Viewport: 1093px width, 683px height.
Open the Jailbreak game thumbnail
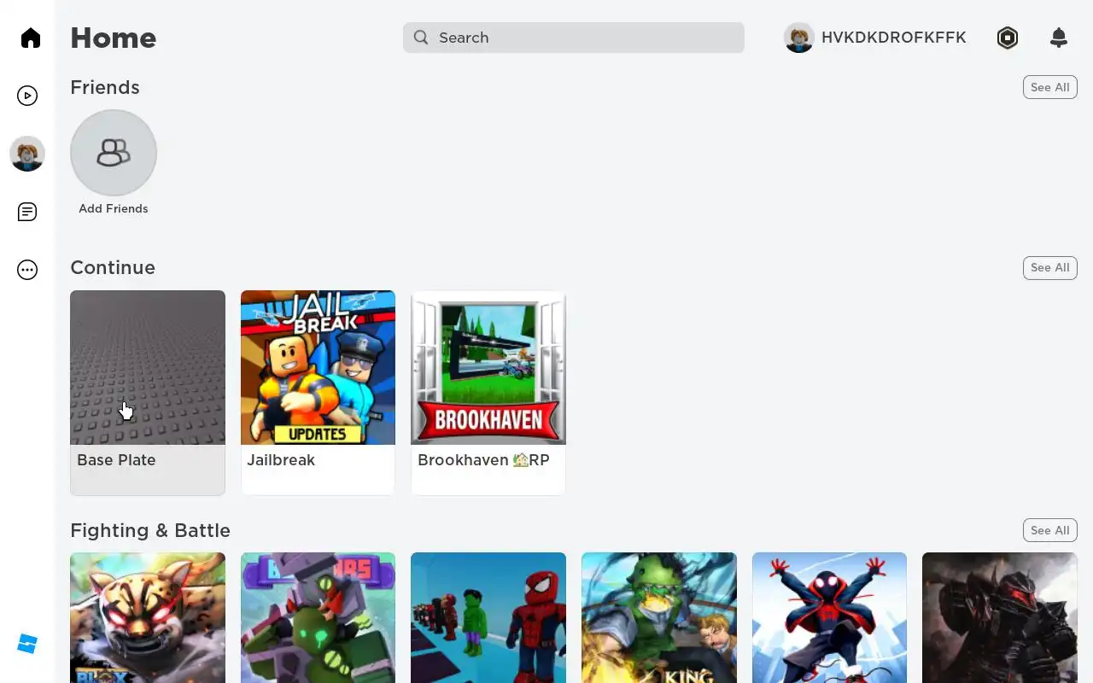point(318,367)
